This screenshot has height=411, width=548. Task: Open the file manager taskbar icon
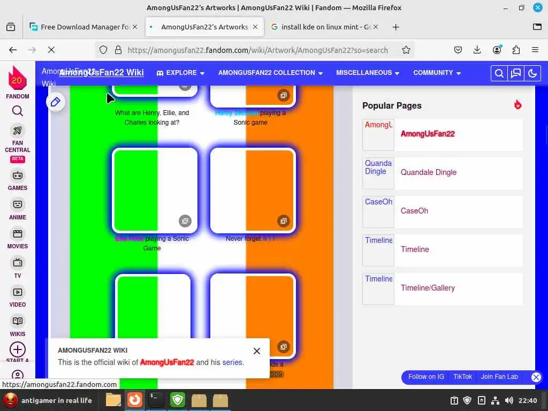(113, 400)
